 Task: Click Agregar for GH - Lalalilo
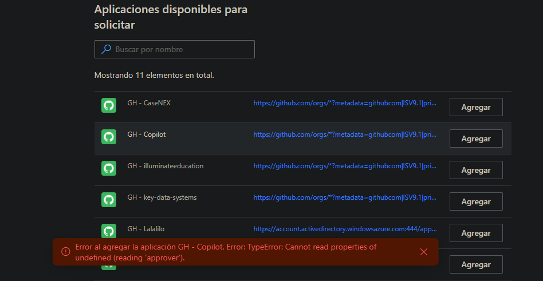coord(476,233)
